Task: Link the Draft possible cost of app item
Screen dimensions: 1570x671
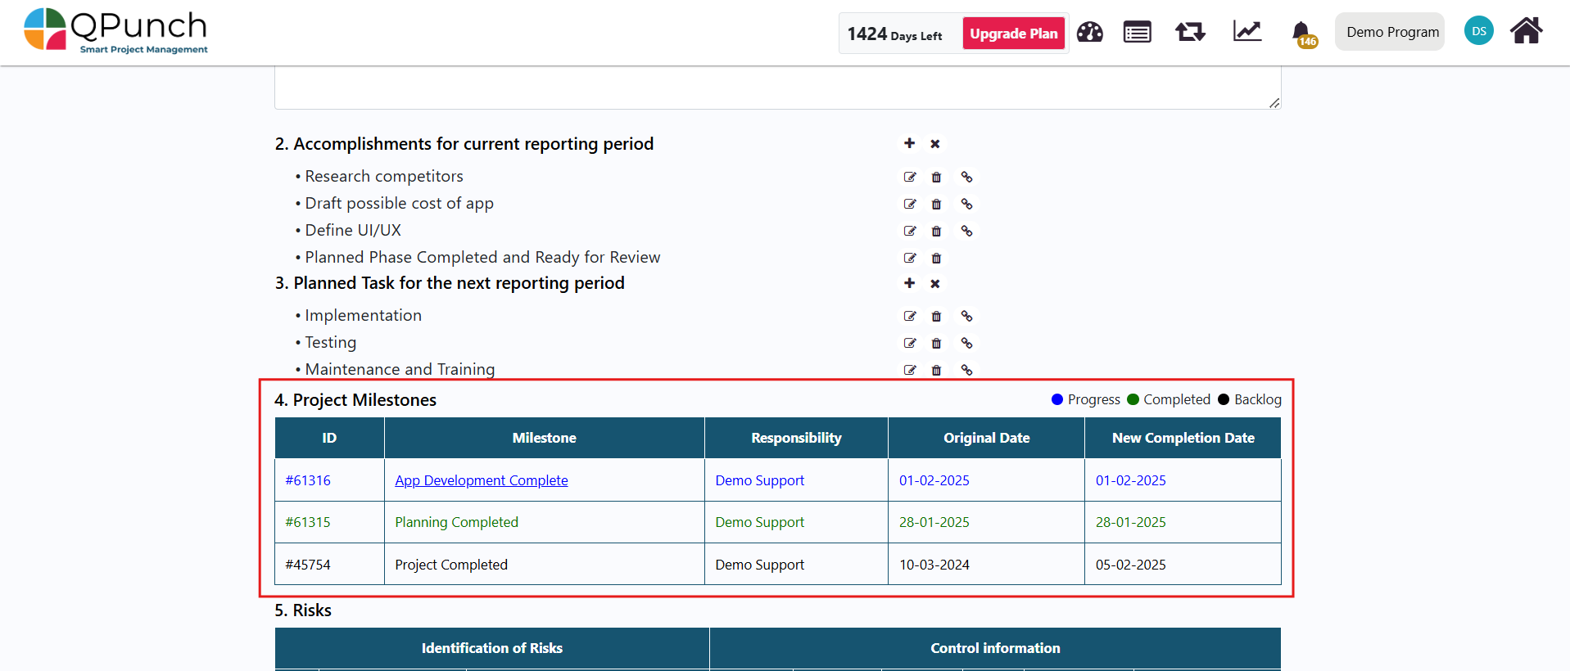Action: [x=966, y=204]
